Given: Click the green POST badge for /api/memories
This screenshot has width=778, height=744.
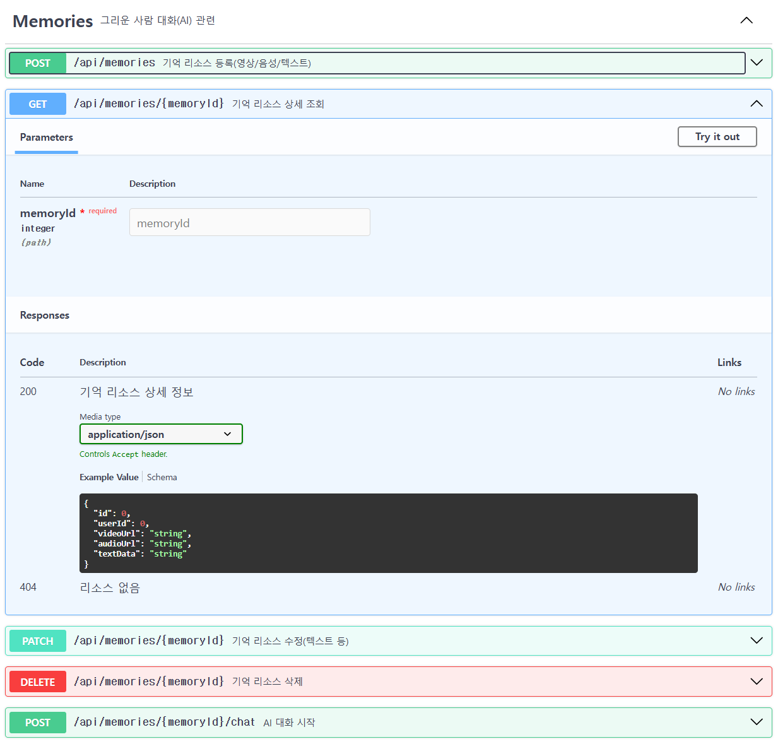Looking at the screenshot, I should click(38, 63).
